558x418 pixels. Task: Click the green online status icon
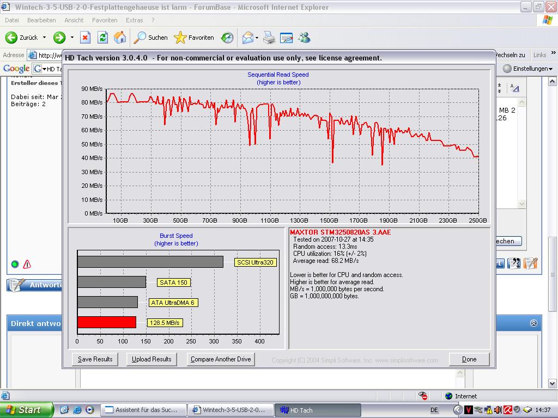[x=15, y=264]
